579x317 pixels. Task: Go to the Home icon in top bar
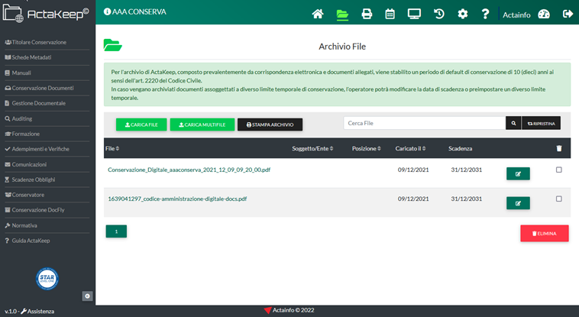coord(318,13)
